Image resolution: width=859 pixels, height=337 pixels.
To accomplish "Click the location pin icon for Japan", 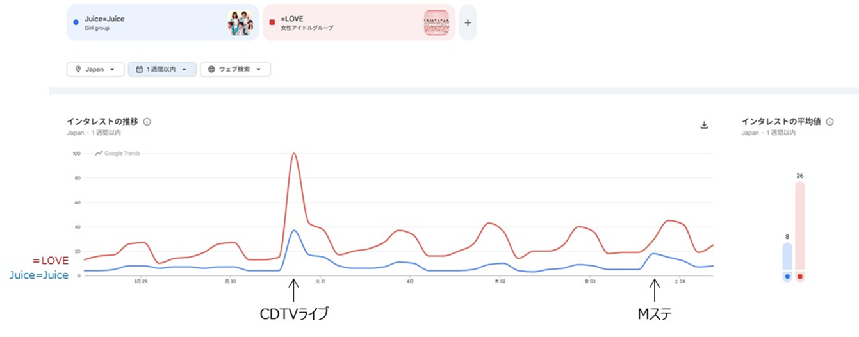I will [x=78, y=69].
